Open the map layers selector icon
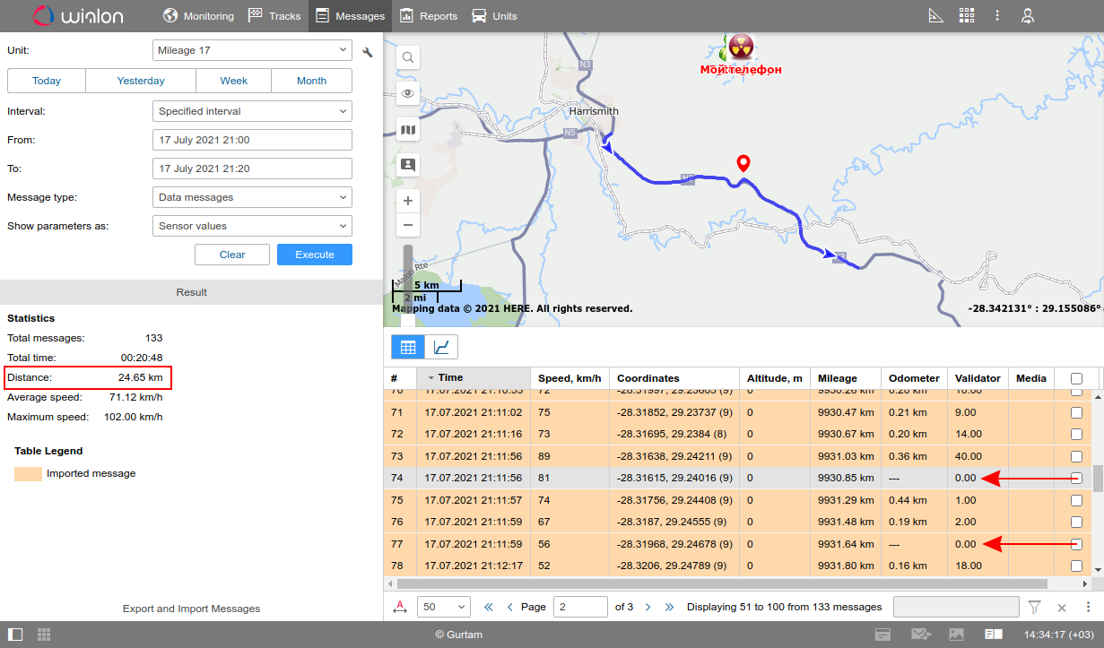Image resolution: width=1104 pixels, height=648 pixels. tap(408, 130)
